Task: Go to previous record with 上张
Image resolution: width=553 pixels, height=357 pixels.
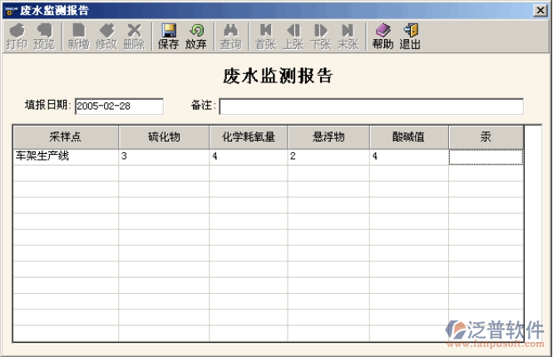Action: [293, 37]
